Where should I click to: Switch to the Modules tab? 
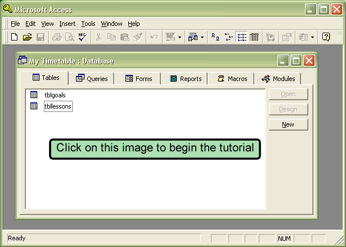click(x=277, y=79)
